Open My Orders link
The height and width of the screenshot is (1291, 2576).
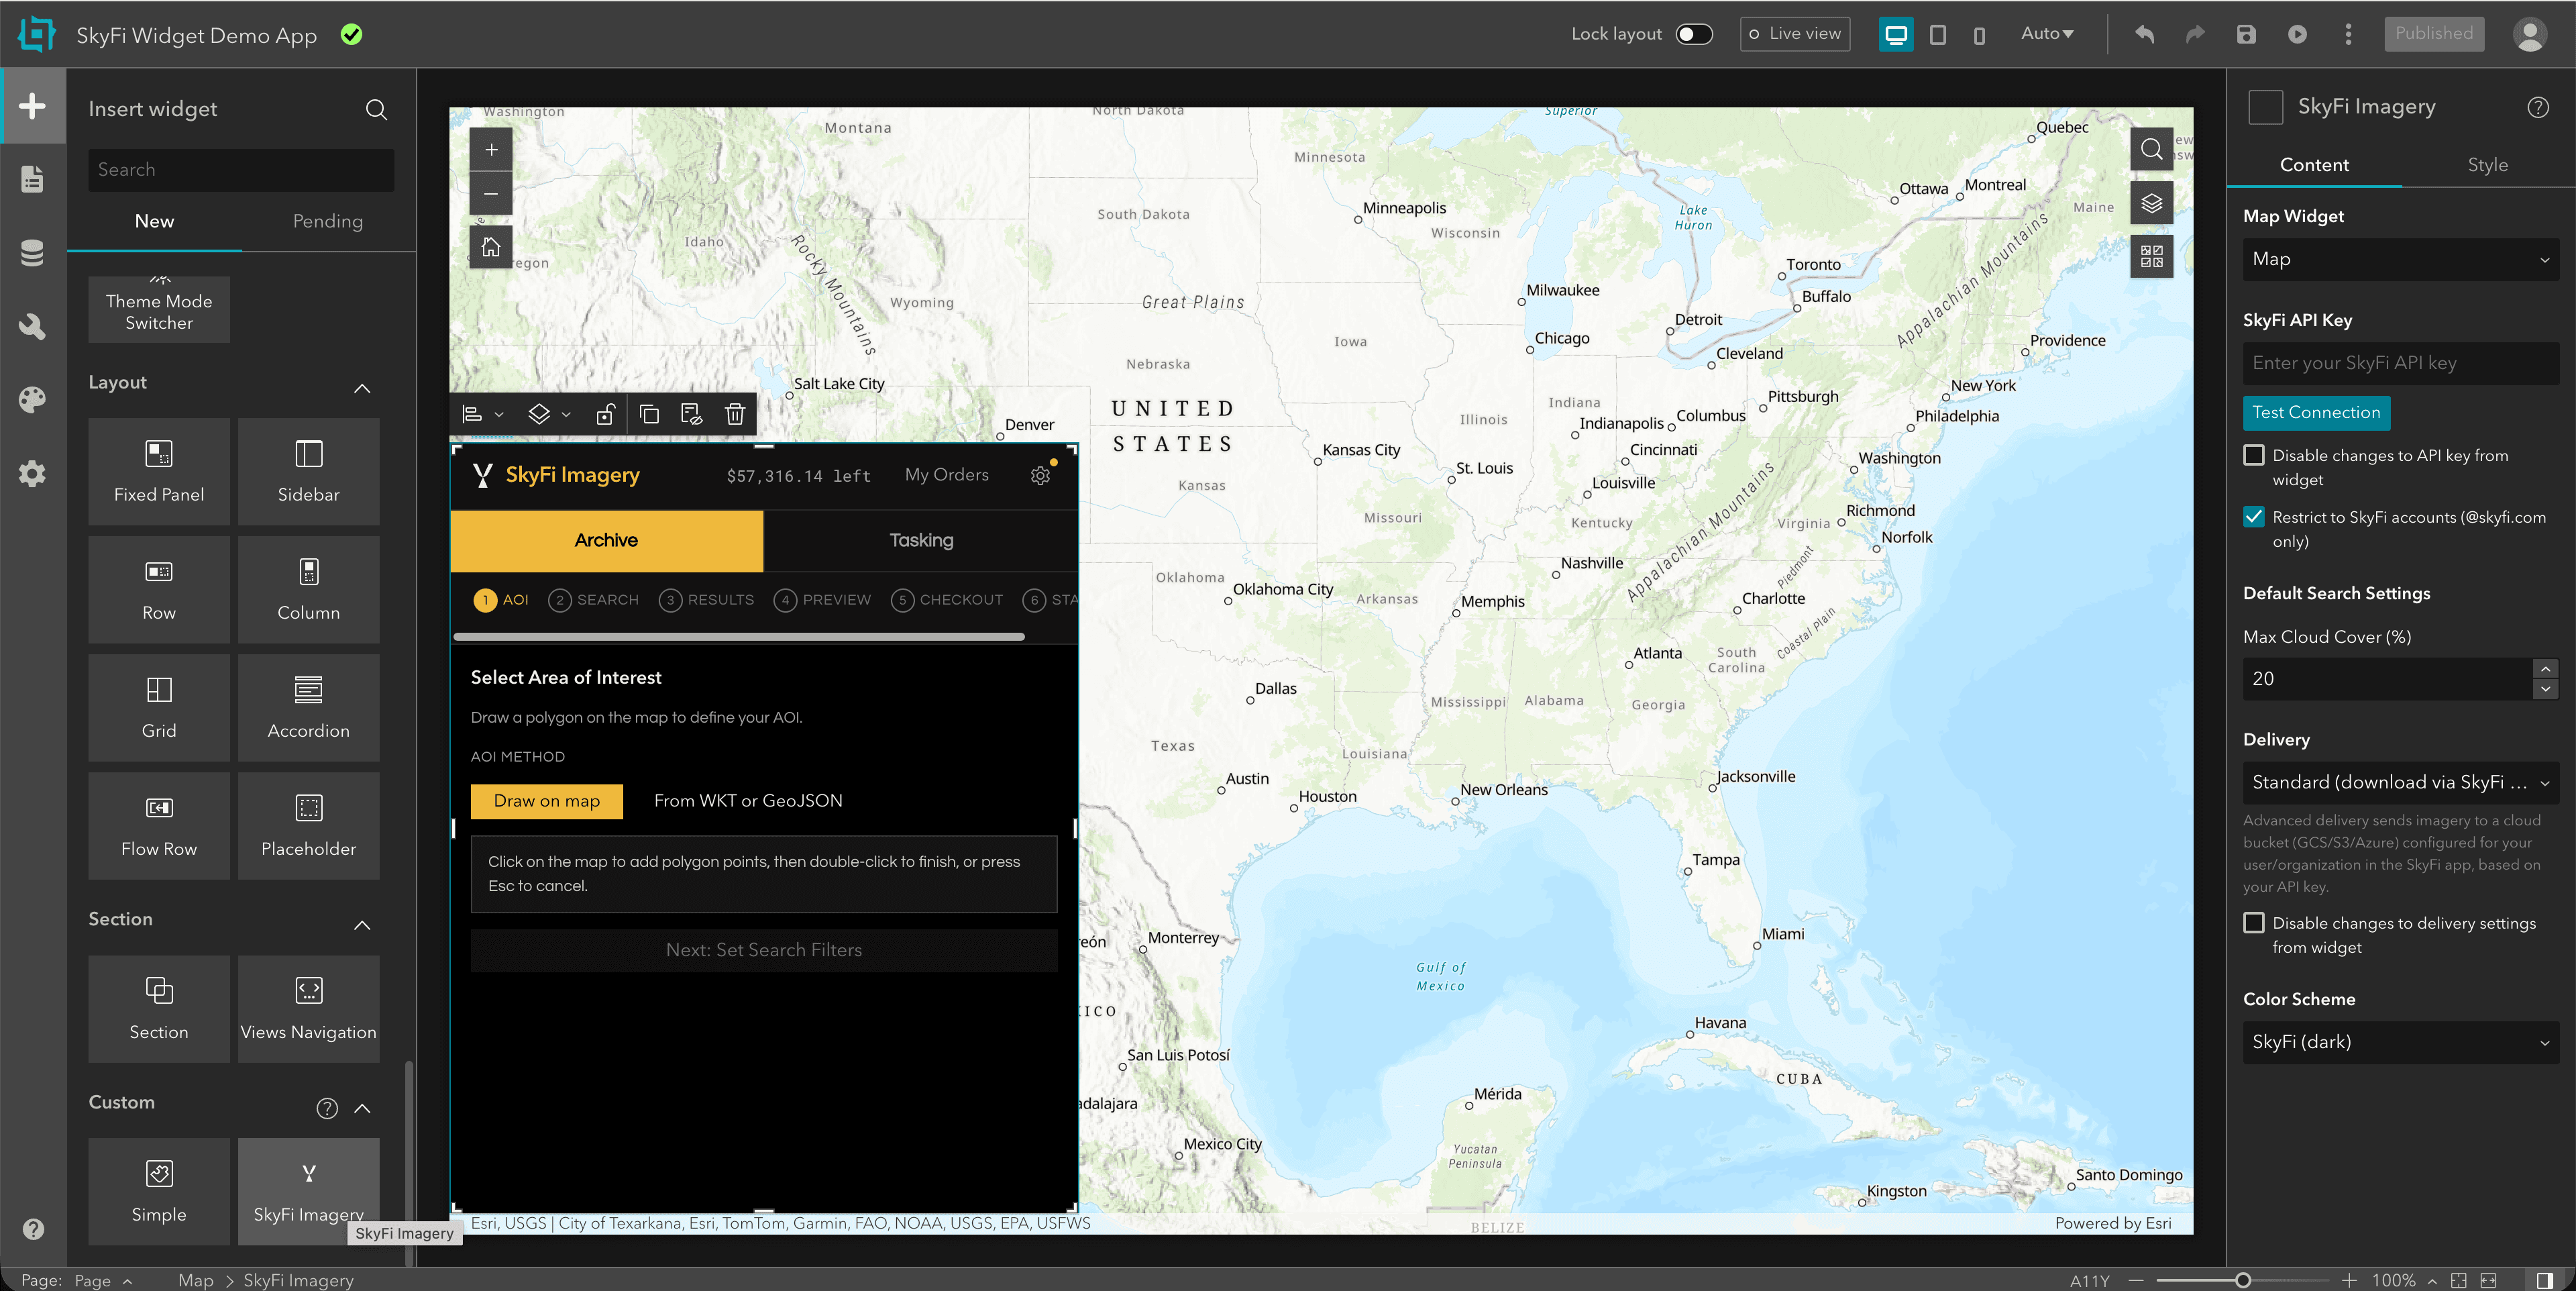point(946,475)
